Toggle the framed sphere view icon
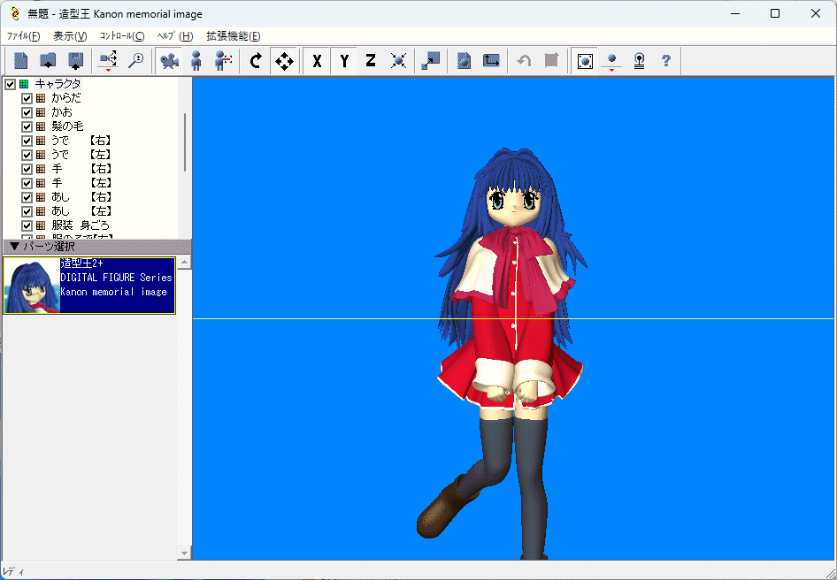The width and height of the screenshot is (837, 580). click(x=585, y=61)
